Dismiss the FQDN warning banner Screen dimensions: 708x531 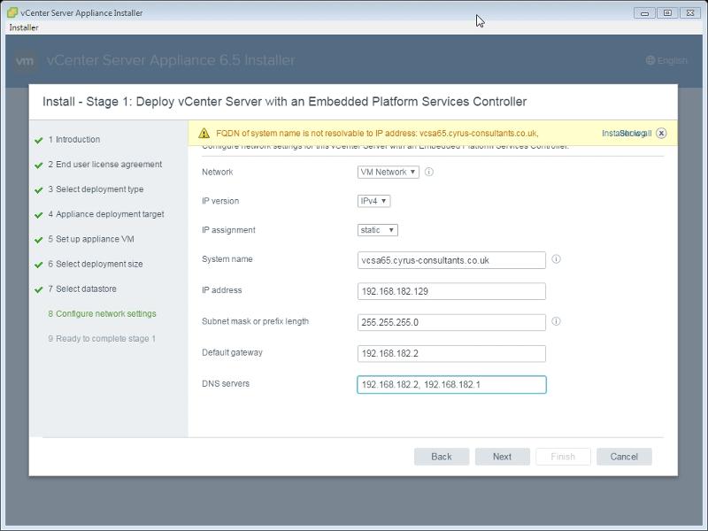click(x=661, y=134)
